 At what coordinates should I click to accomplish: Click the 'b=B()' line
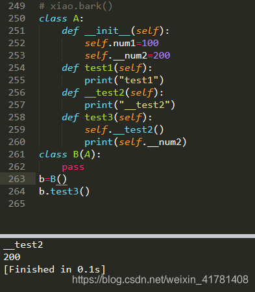coord(53,179)
